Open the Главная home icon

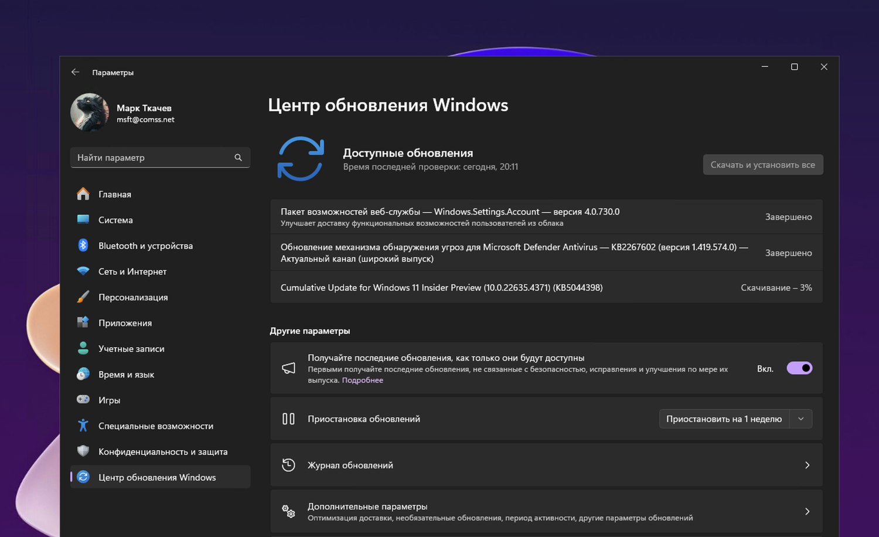83,194
